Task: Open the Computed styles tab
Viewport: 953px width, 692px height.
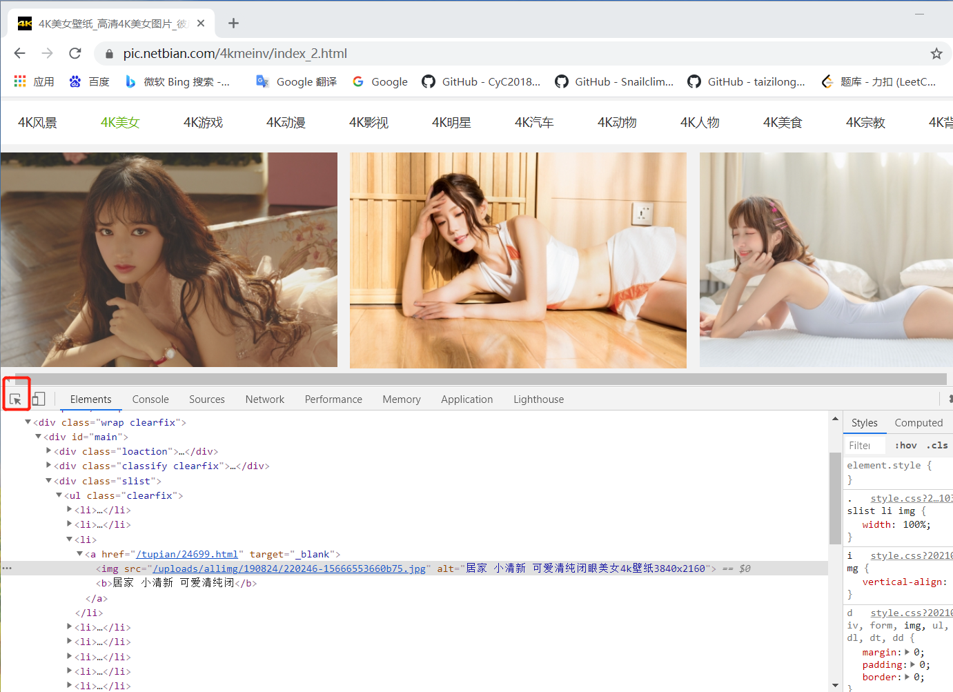Action: [x=918, y=422]
